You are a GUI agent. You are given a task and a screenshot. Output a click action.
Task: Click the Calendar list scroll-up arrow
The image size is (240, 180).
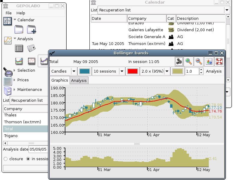click(228, 16)
